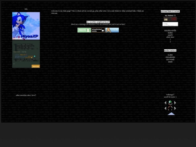Open the tv time tracker link
This screenshot has height=147, width=196.
[x=170, y=55]
